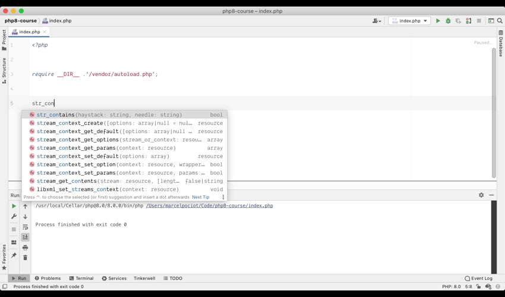
Task: Open the Services tool window
Action: click(114, 279)
